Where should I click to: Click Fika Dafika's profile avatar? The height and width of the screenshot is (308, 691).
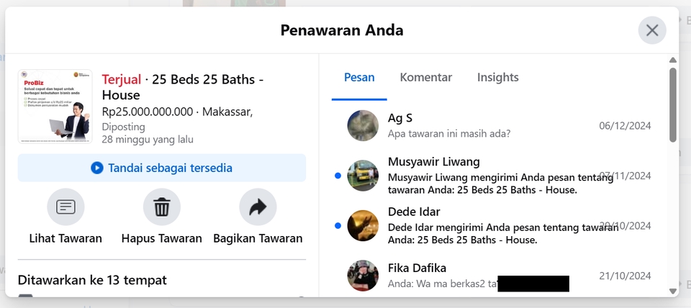[363, 275]
